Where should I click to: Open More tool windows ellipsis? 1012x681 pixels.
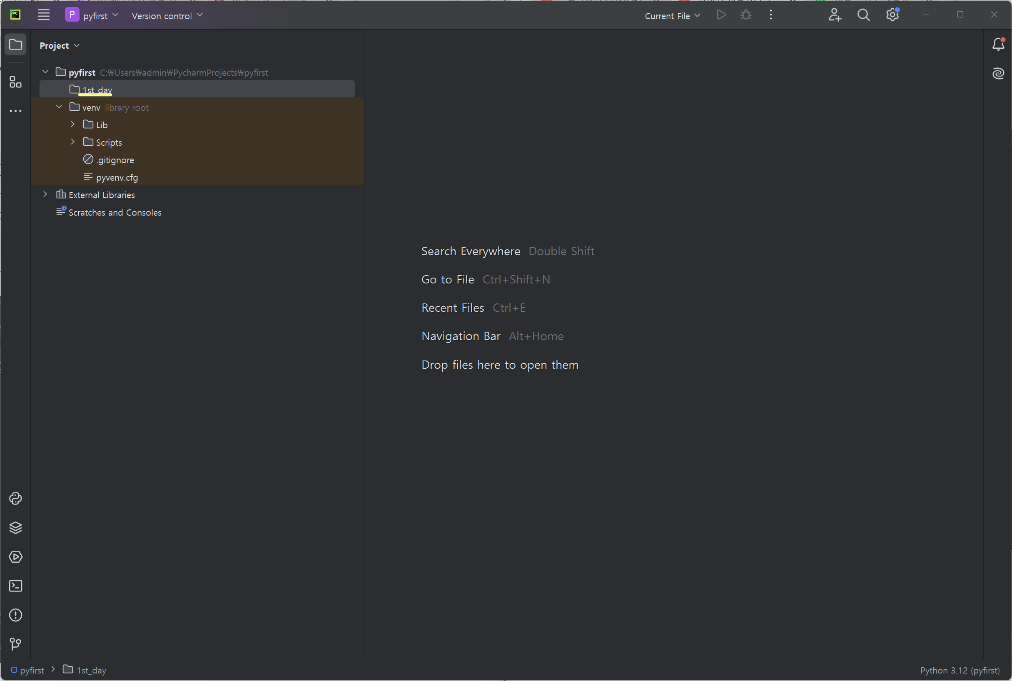(16, 111)
